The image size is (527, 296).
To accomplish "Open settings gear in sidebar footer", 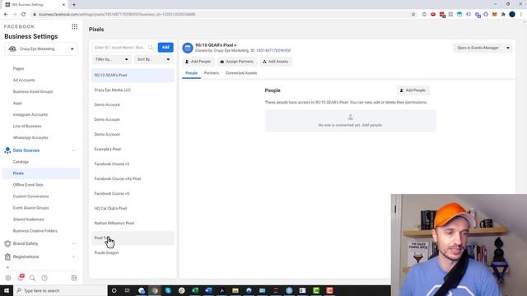I will pos(8,278).
